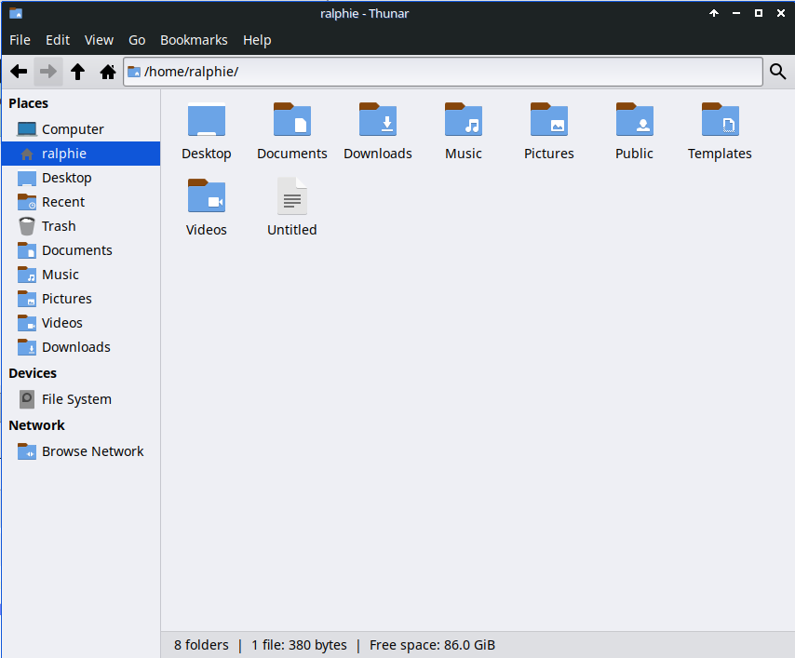Select Documents in the Places sidebar
795x658 pixels.
coord(81,250)
